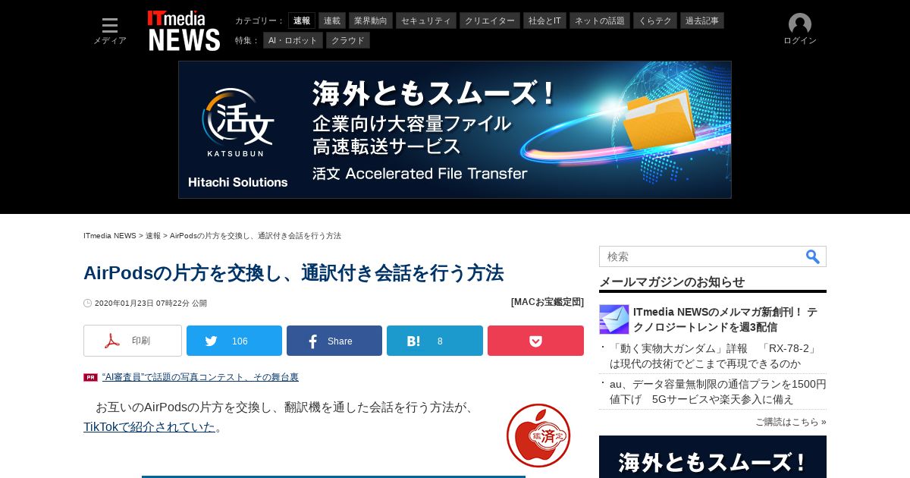Click the [MACお宝鑑定団] source link
910x478 pixels.
pyautogui.click(x=548, y=302)
